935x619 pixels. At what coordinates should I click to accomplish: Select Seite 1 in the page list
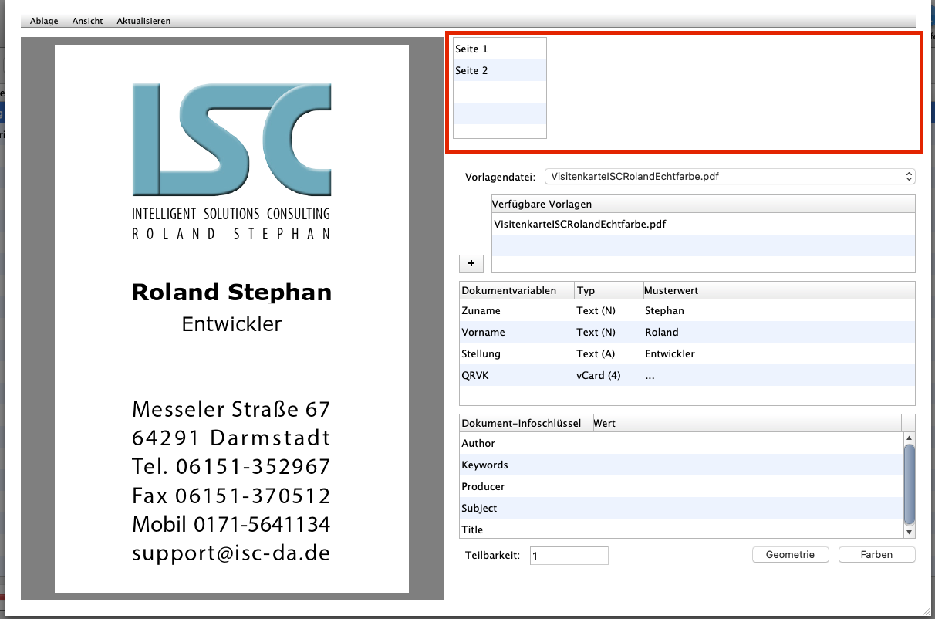pos(500,49)
